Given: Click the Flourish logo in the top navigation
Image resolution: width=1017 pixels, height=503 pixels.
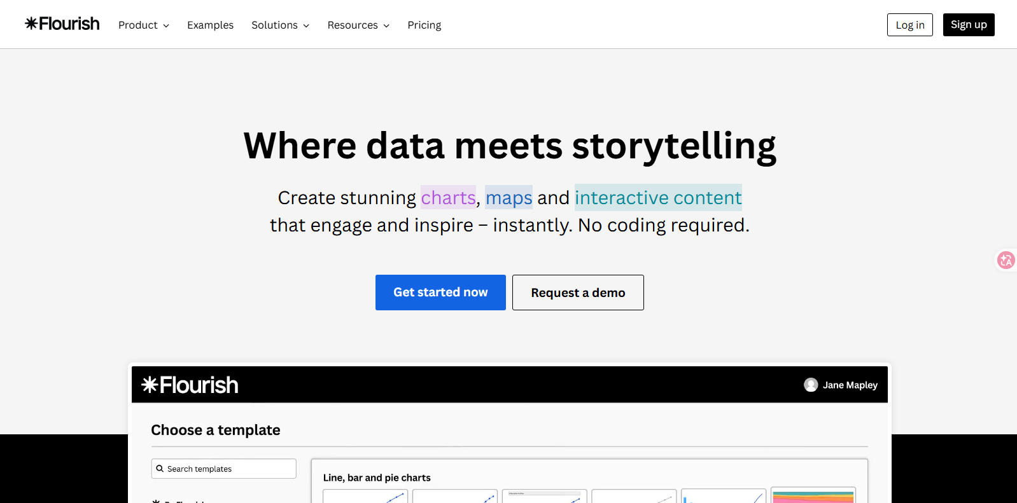Looking at the screenshot, I should [x=62, y=24].
